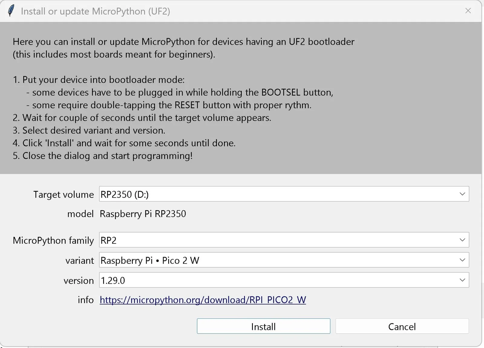
Task: Click the 'version' label
Action: pos(79,281)
